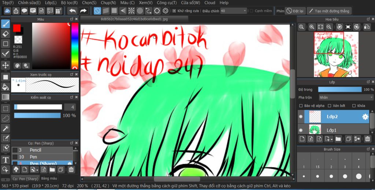Select the Bucket fill tool
This screenshot has height=190, width=375.
click(5, 87)
